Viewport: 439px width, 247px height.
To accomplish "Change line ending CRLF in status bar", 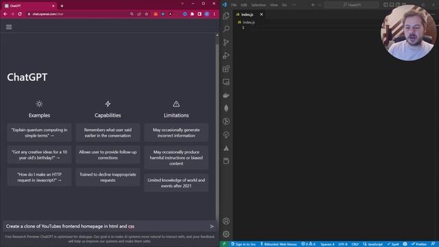I will (x=355, y=244).
